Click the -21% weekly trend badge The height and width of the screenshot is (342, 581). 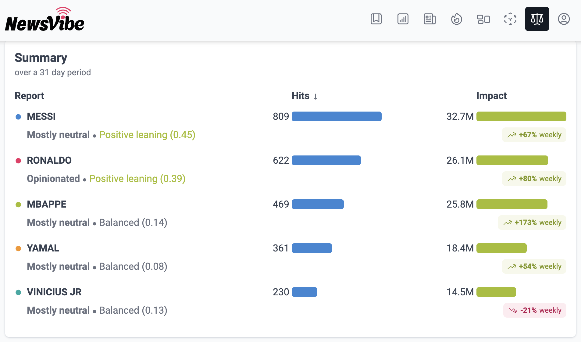tap(535, 310)
